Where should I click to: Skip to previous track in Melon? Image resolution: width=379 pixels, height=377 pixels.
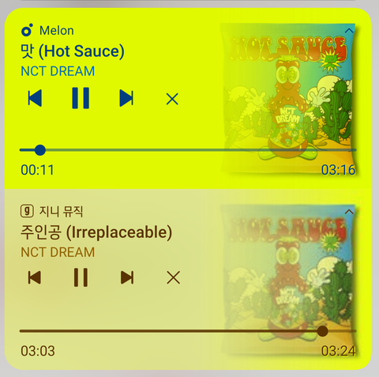pyautogui.click(x=35, y=98)
